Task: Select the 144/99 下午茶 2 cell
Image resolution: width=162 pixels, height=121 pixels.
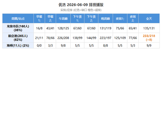Action: pos(91,38)
